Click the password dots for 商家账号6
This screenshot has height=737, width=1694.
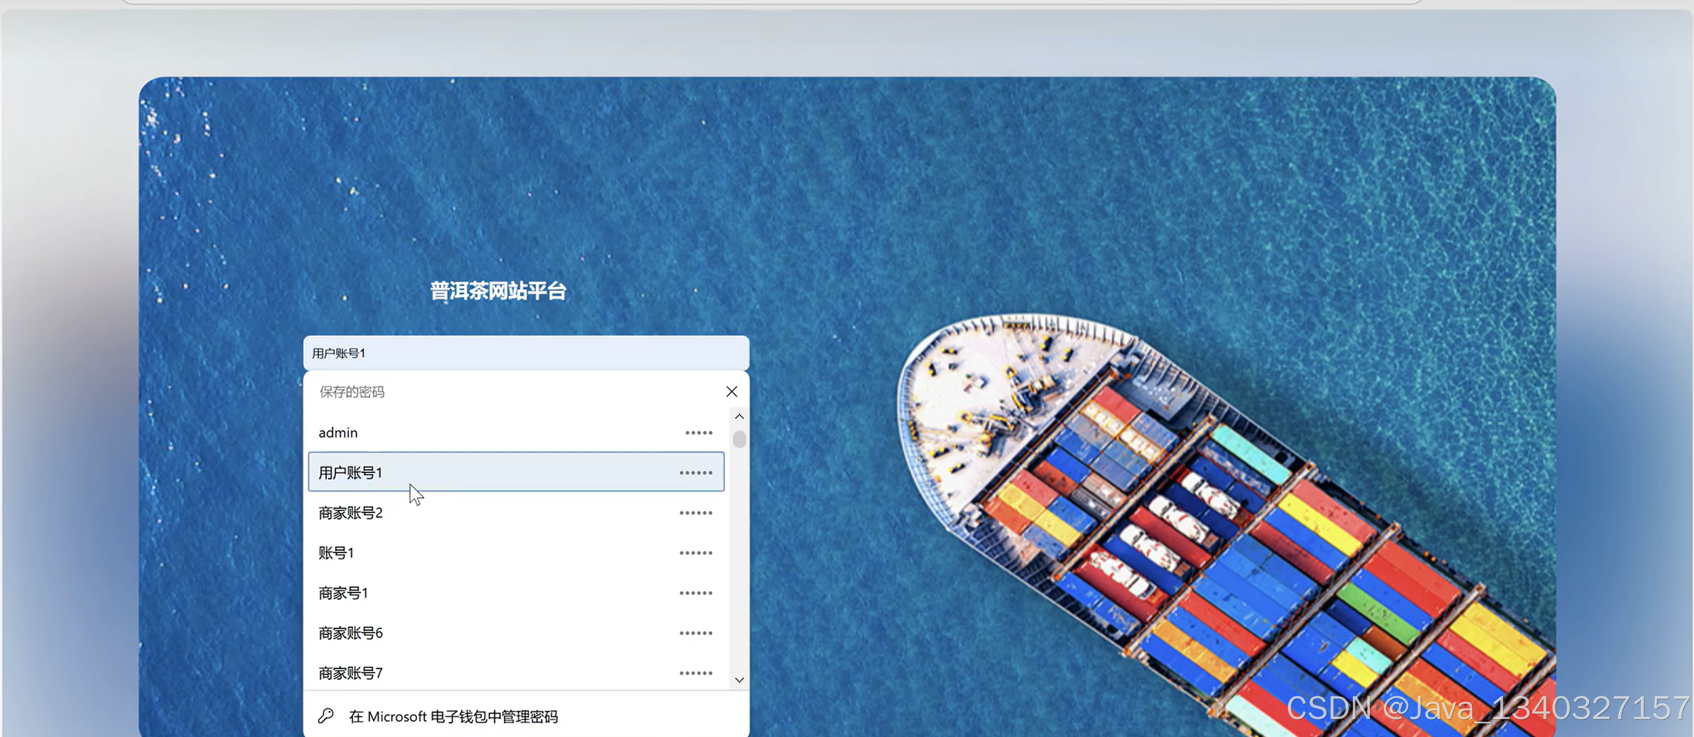point(696,633)
